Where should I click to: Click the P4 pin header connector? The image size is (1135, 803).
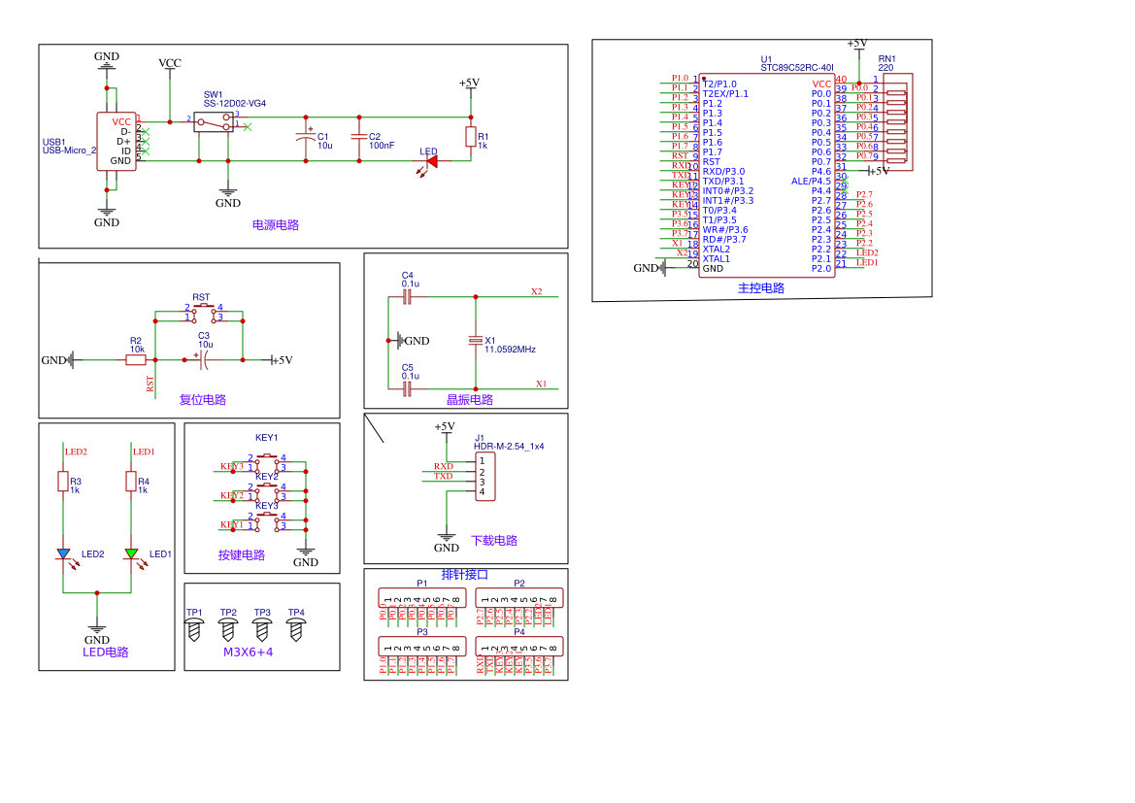click(519, 646)
